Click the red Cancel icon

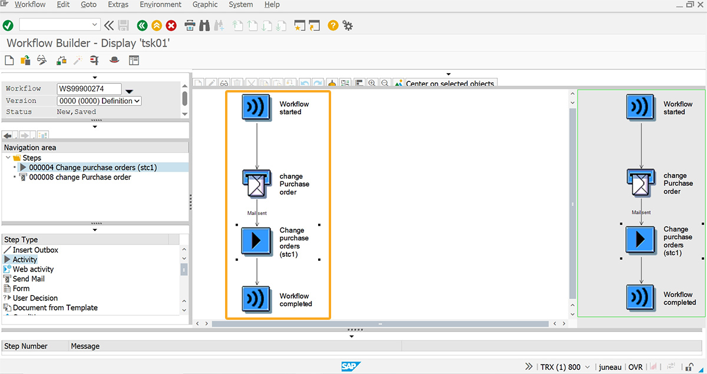click(x=171, y=25)
